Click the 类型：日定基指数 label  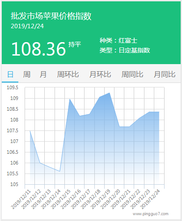pos(125,50)
